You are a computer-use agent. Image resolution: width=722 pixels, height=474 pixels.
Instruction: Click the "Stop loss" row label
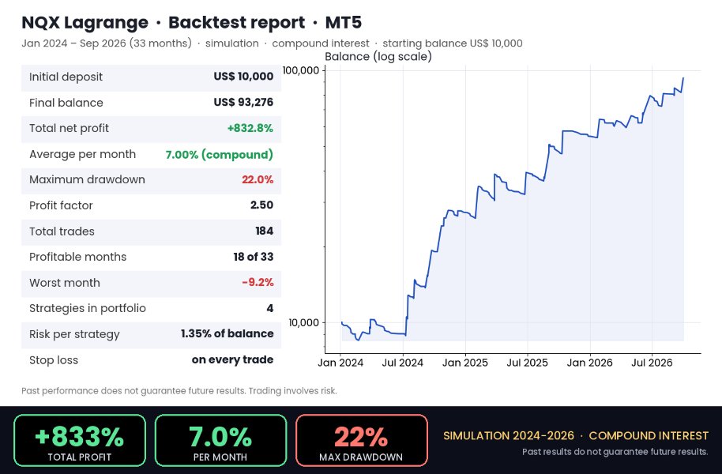54,360
